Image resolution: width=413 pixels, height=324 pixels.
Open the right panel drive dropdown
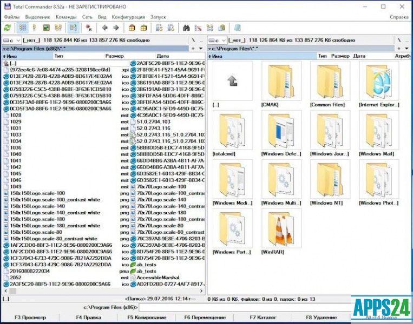coord(217,40)
